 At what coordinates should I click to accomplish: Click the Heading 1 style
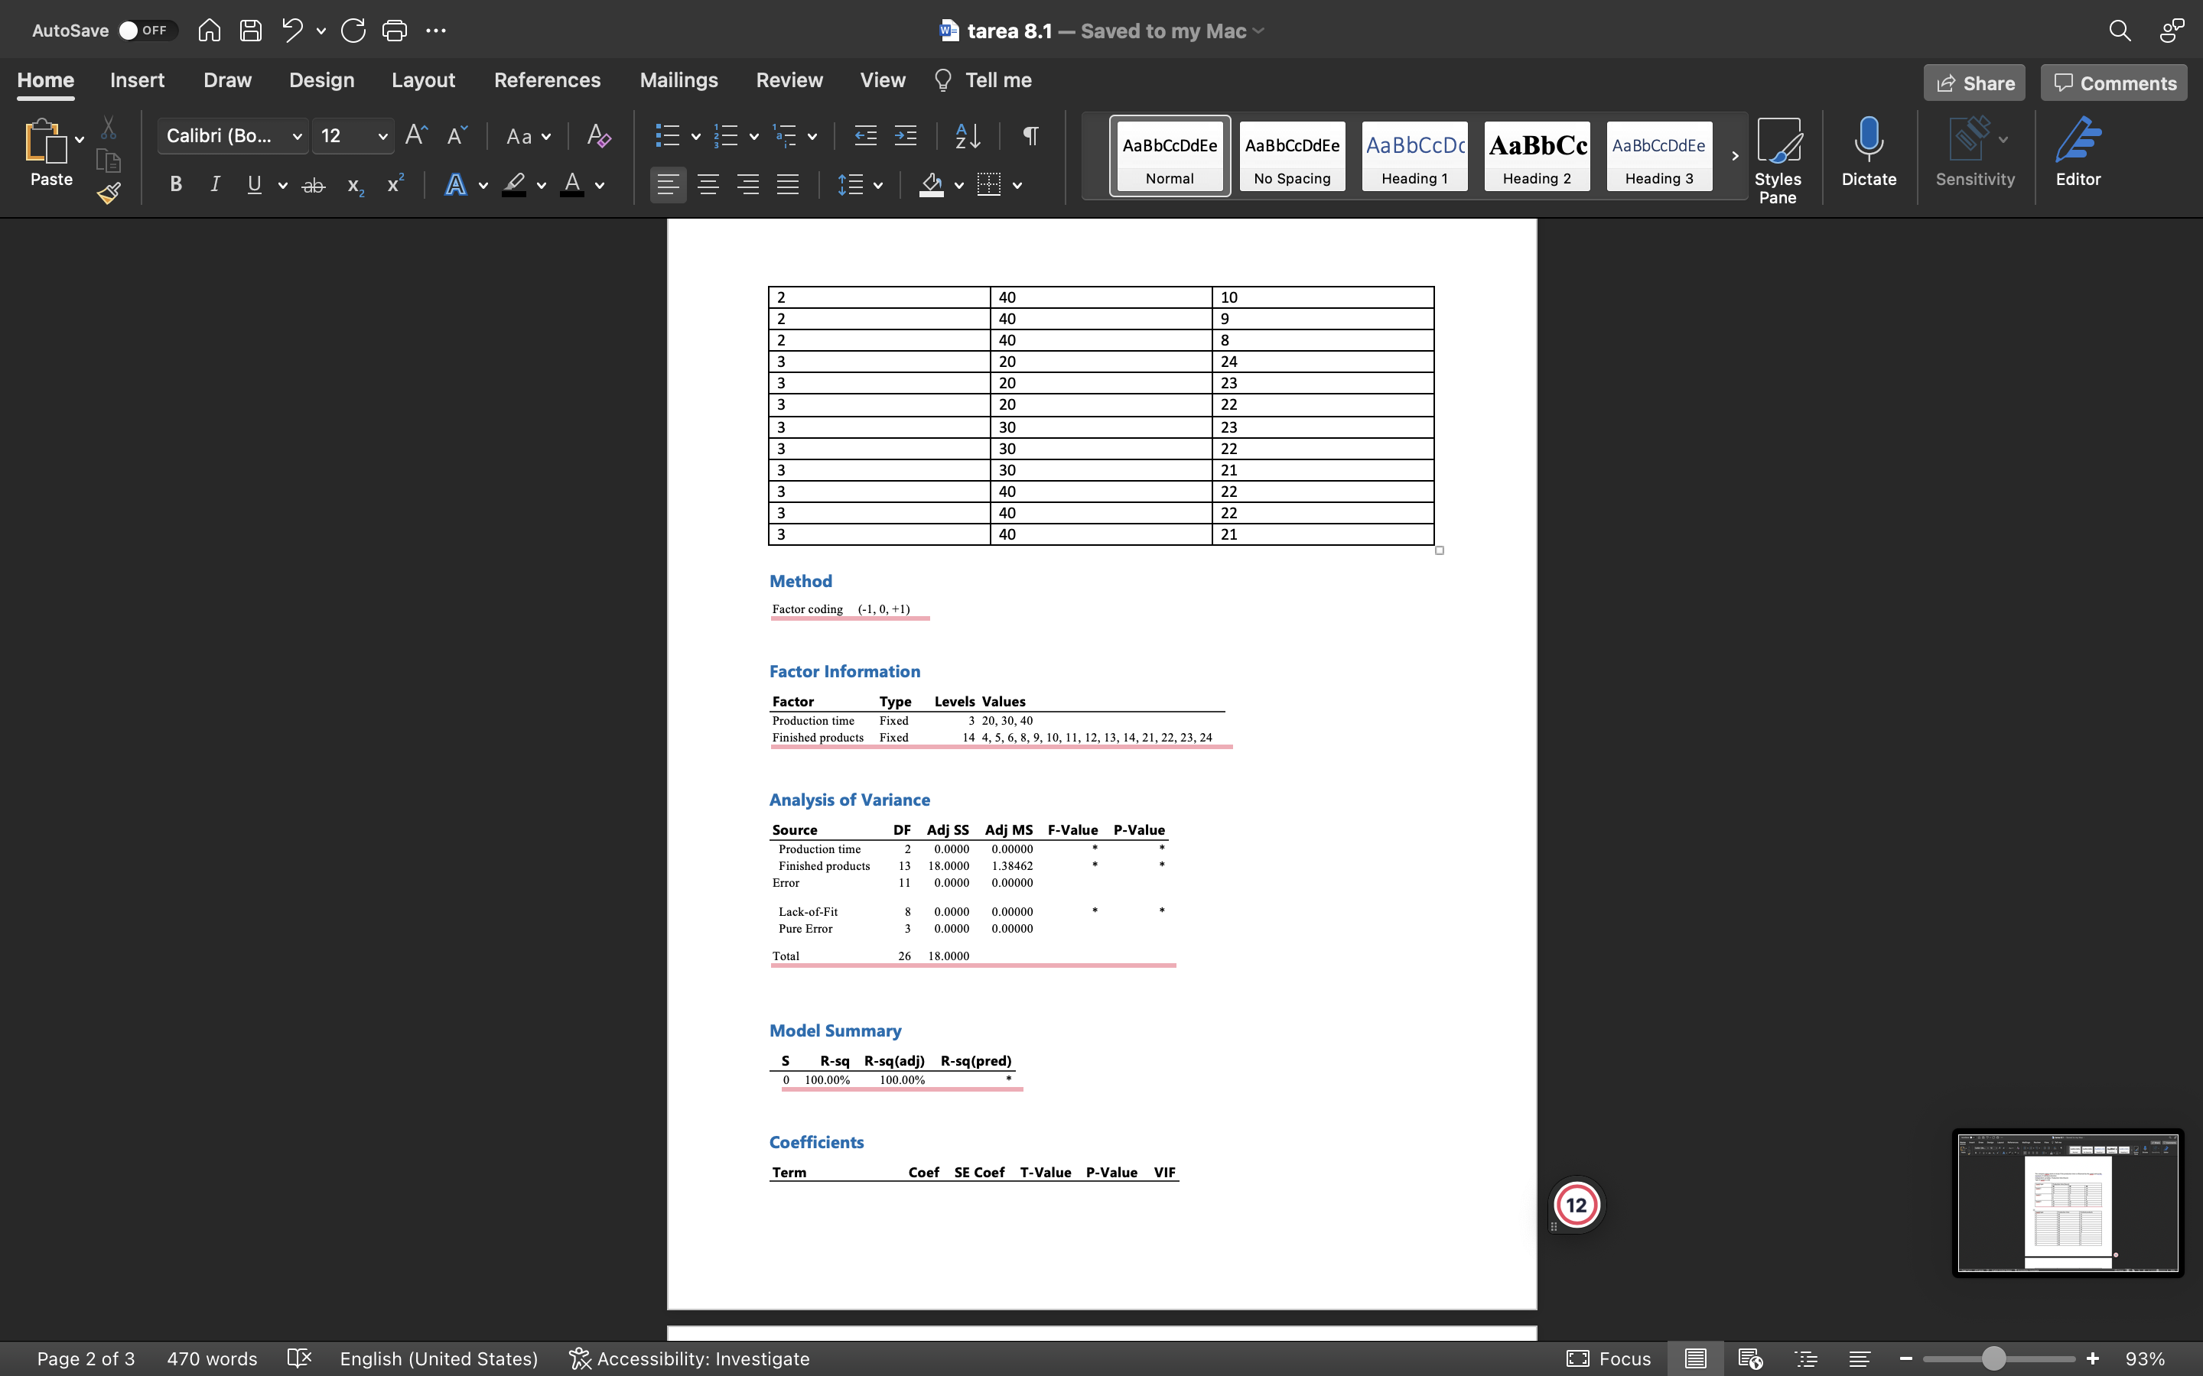coord(1414,156)
